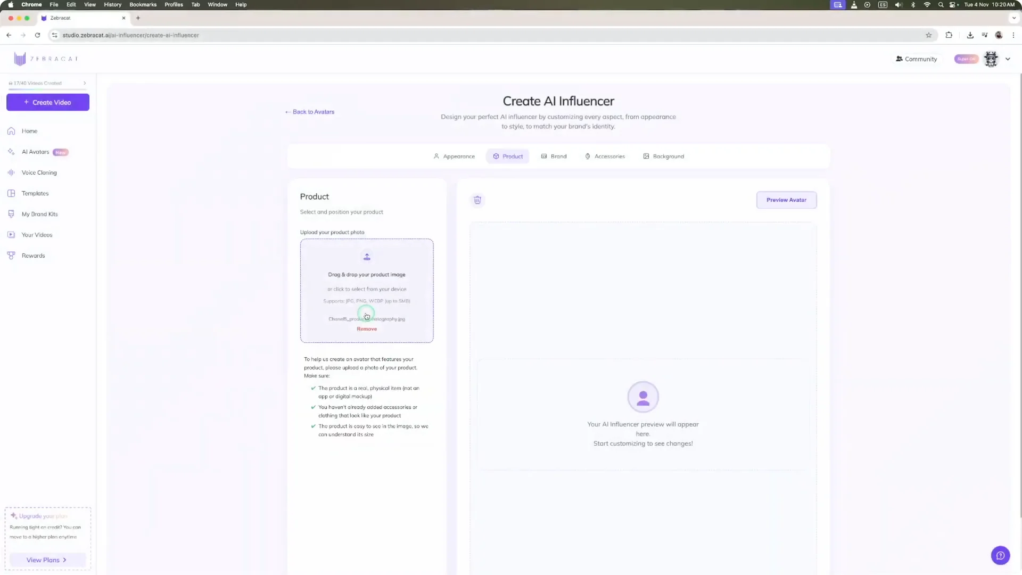Screen dimensions: 1022x575
Task: Click the Create Video button
Action: pyautogui.click(x=47, y=102)
